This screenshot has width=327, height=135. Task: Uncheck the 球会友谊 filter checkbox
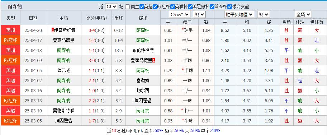tap(229, 7)
